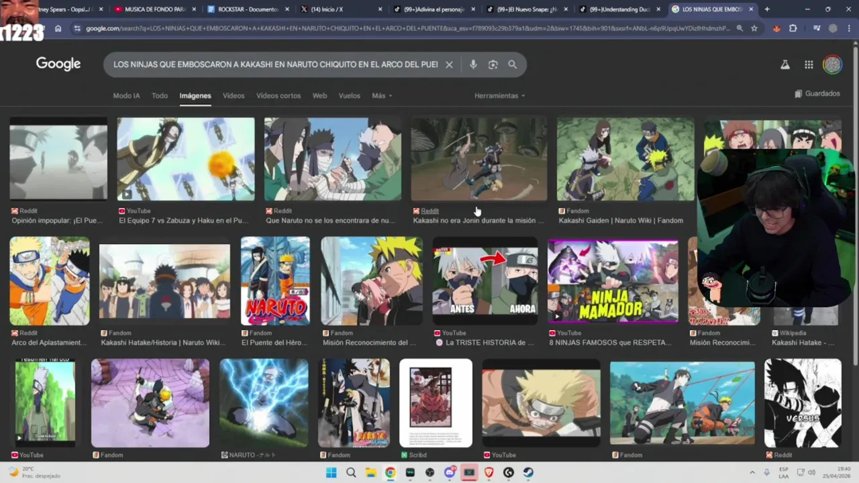This screenshot has height=483, width=859.
Task: Open the ANTES/AHORA Kakashi thumbnail
Action: pyautogui.click(x=485, y=281)
